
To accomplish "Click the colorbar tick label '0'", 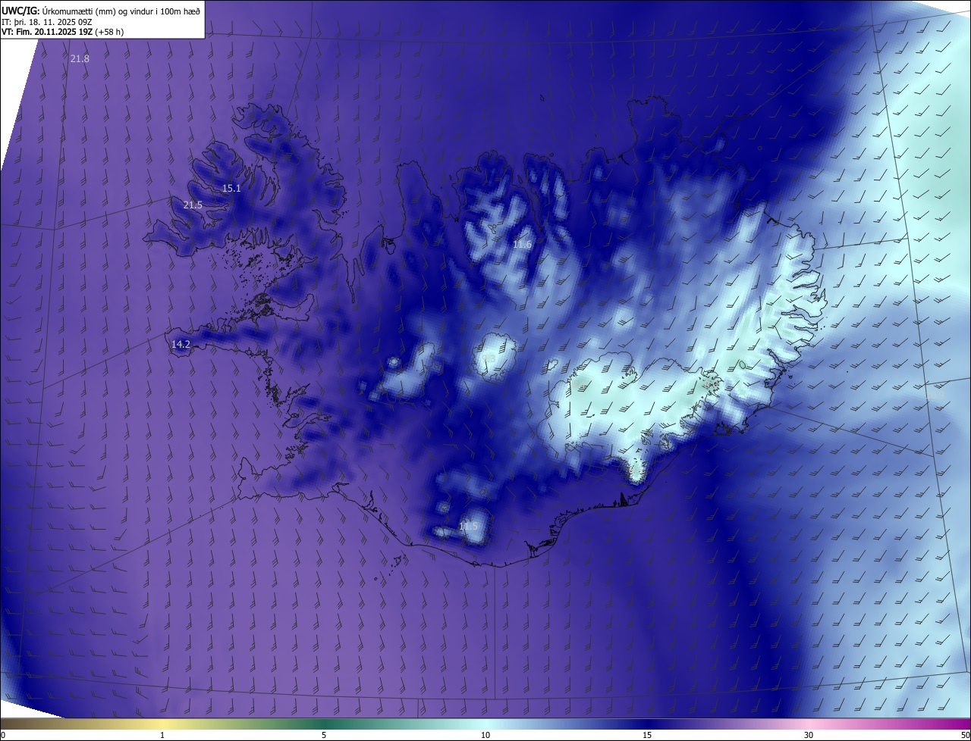I will 2,735.
